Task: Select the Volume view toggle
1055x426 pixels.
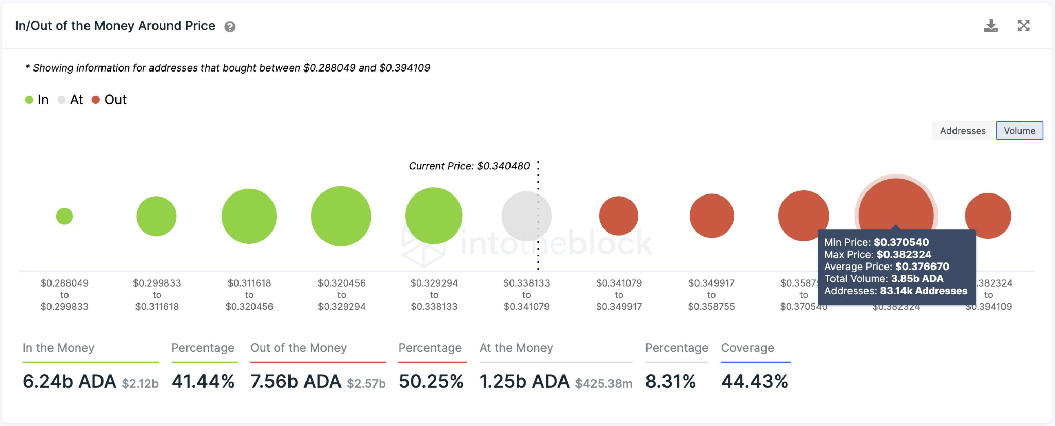Action: [1019, 131]
